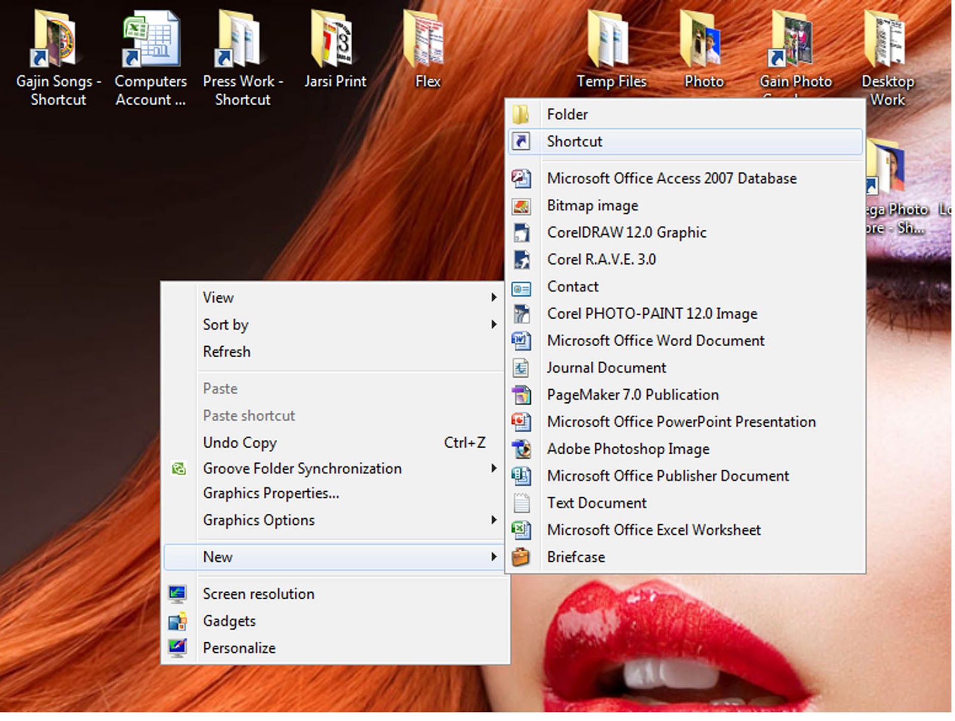This screenshot has width=955, height=721.
Task: Create a new Shortcut
Action: [x=574, y=141]
